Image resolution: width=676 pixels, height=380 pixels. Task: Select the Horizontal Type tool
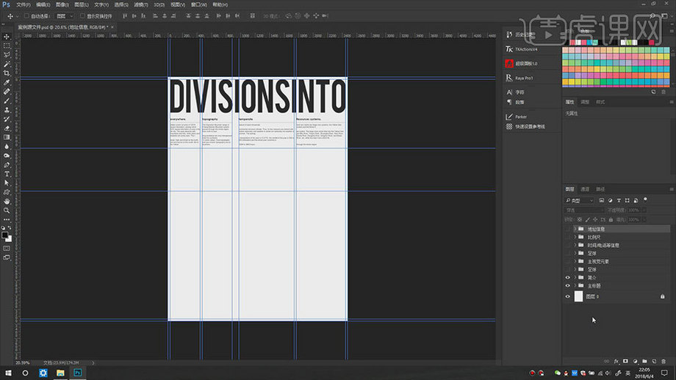[x=7, y=174]
